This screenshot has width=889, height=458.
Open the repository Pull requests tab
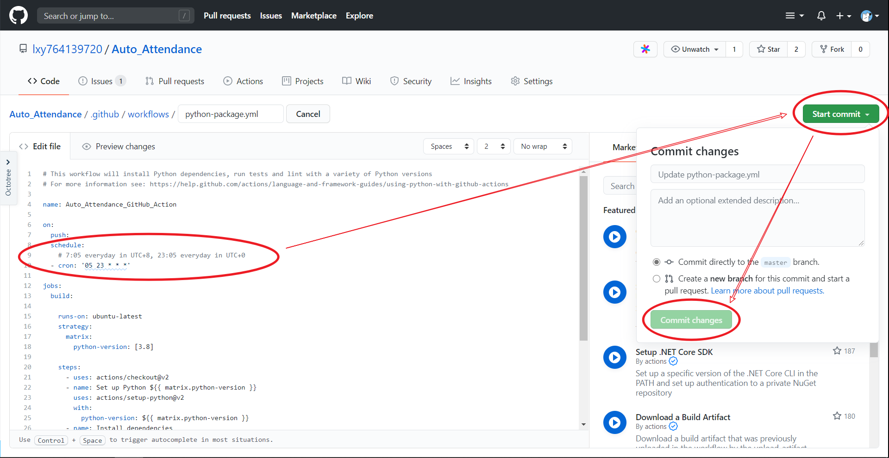pyautogui.click(x=175, y=81)
